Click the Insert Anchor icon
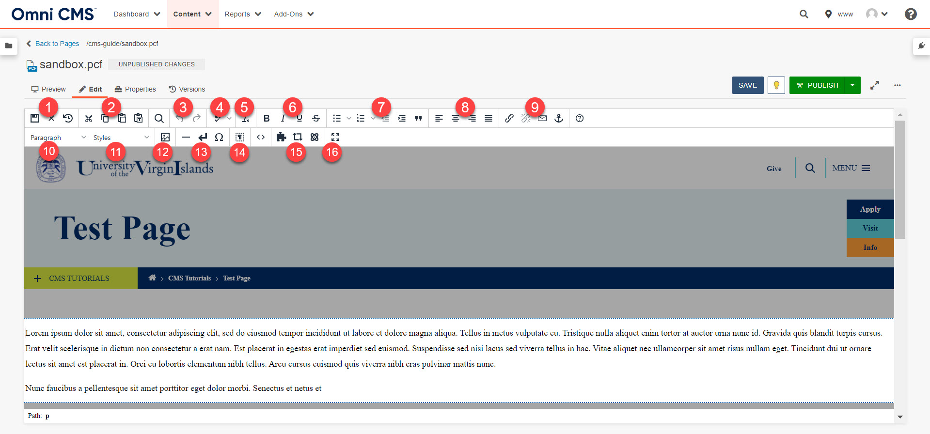The height and width of the screenshot is (434, 930). (559, 118)
